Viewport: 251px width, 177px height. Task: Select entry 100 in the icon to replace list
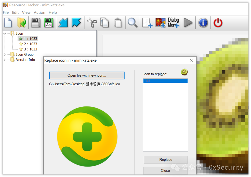pos(165,81)
